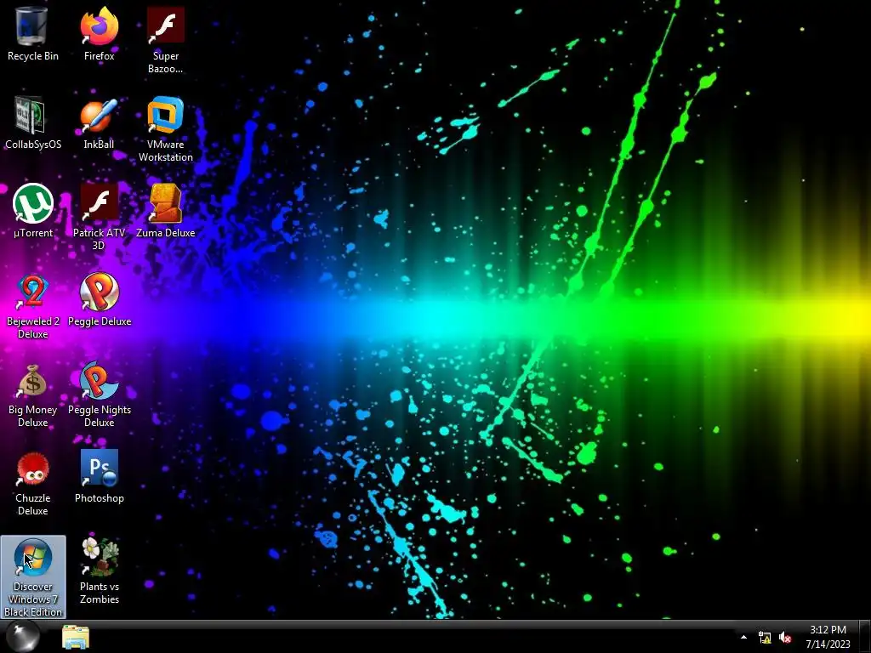Open the Start menu orb

[23, 637]
